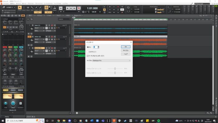Toggle the audio transpose checkbox
Viewport: 218px width, 123px height.
[88, 56]
